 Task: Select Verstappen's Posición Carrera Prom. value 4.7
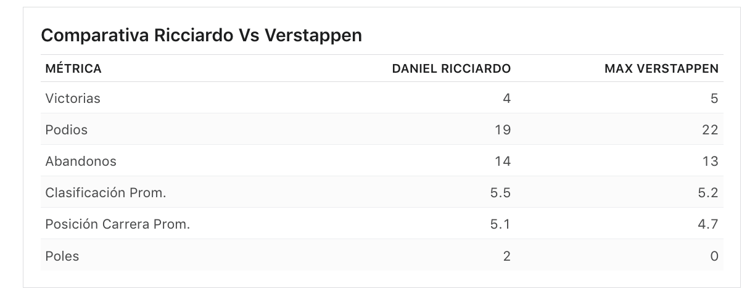click(x=708, y=224)
